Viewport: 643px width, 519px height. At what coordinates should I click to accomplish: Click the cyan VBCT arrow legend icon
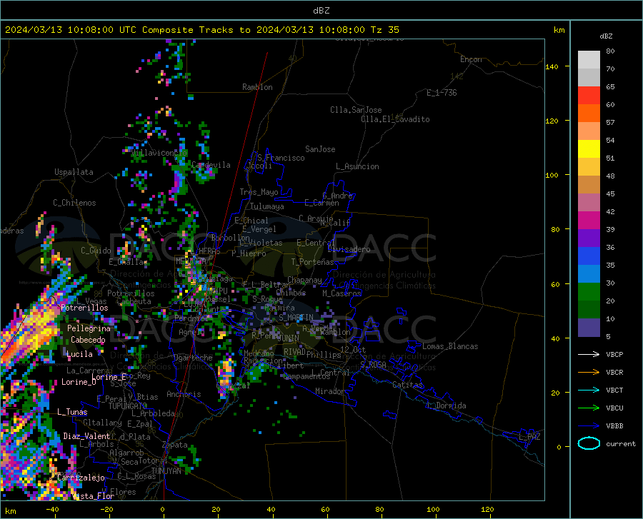(x=589, y=390)
